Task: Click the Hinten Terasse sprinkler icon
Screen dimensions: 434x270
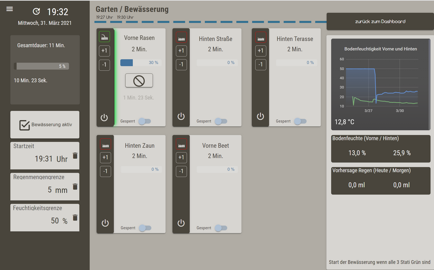Action: (x=260, y=37)
